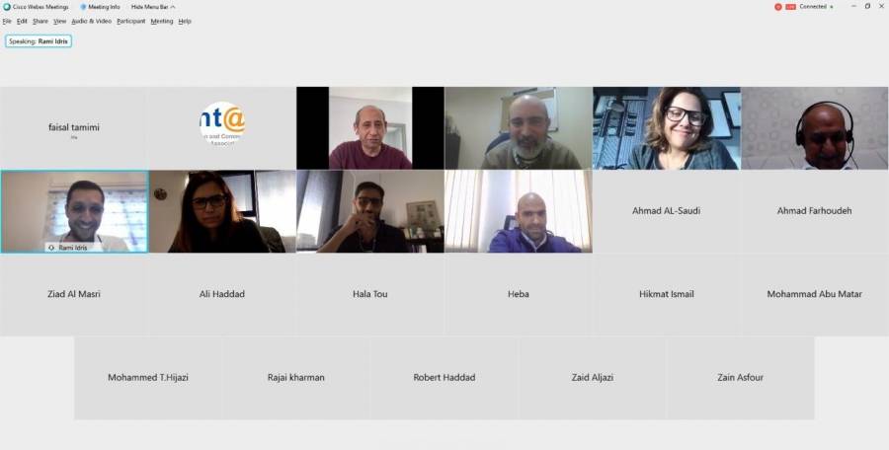Select Rami Idris highlighted video tile
Viewport: 889px width, 450px height.
pos(74,211)
